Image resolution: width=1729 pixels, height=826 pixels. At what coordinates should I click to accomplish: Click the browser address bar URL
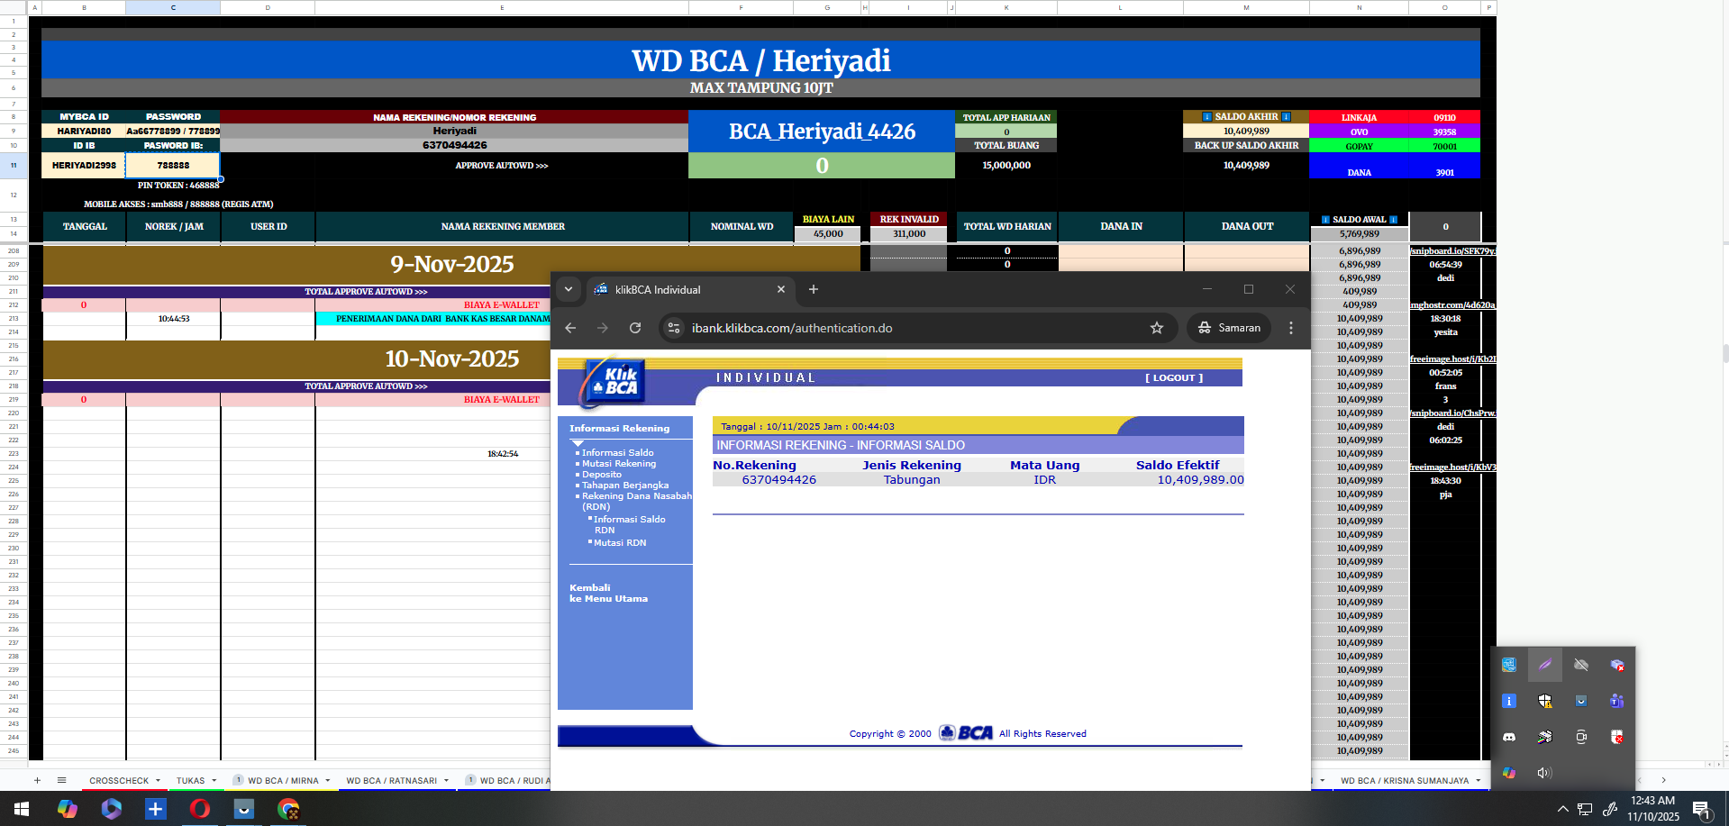point(792,328)
